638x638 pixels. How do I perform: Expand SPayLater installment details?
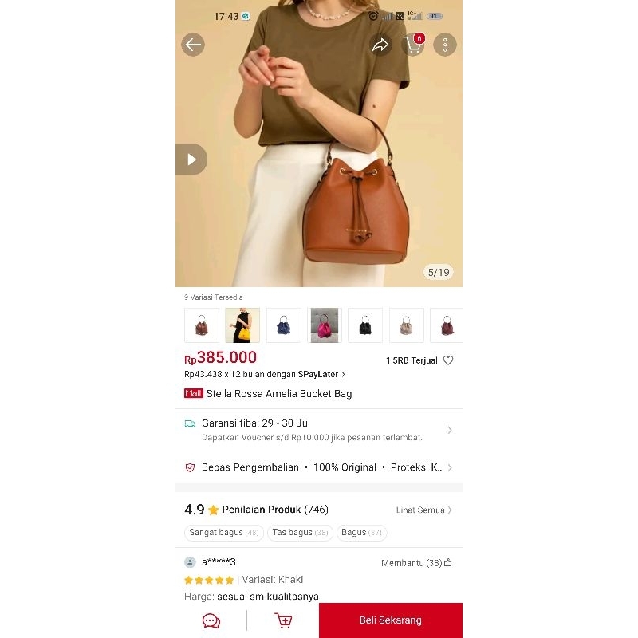coord(265,374)
